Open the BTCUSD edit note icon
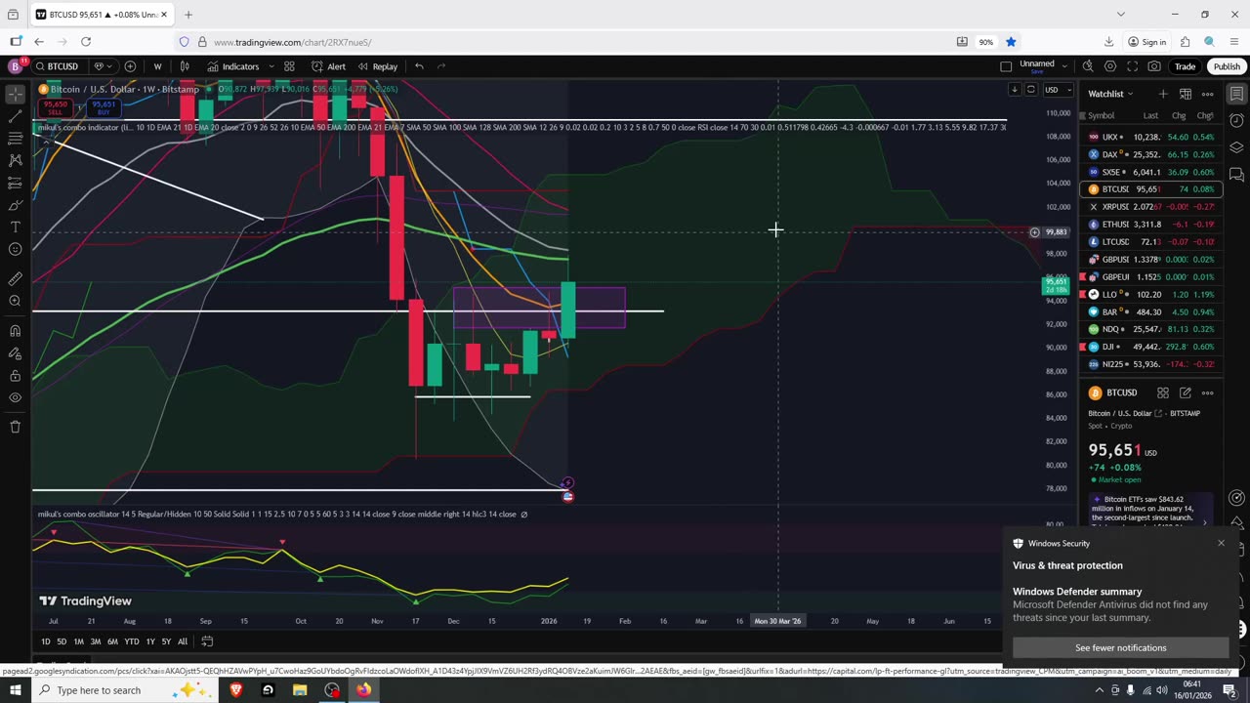 [1186, 393]
